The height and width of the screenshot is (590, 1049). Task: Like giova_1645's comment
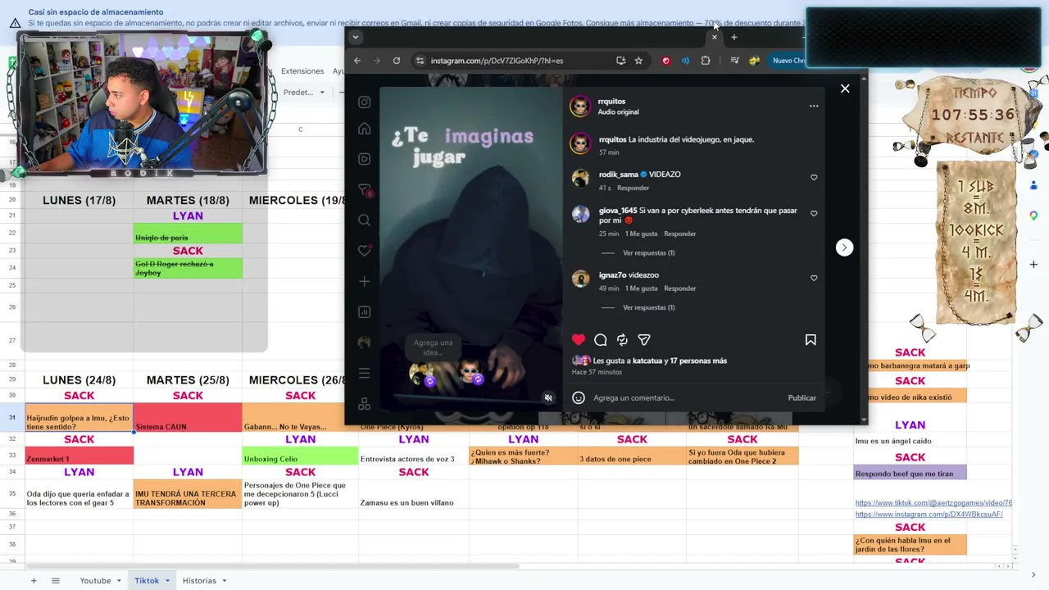click(814, 213)
